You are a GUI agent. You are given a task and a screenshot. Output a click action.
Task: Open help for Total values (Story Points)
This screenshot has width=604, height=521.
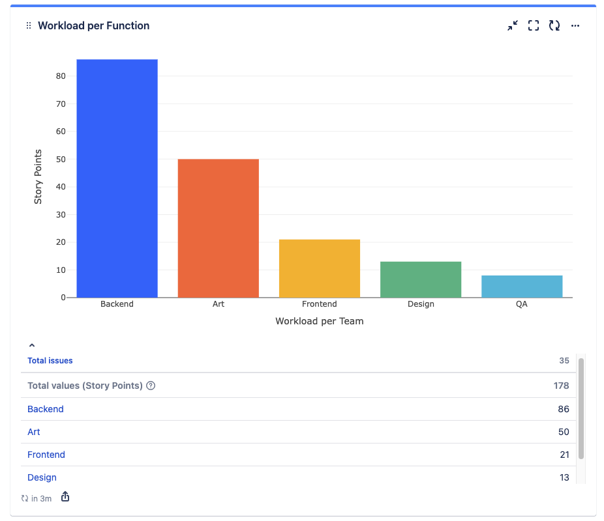pyautogui.click(x=151, y=386)
